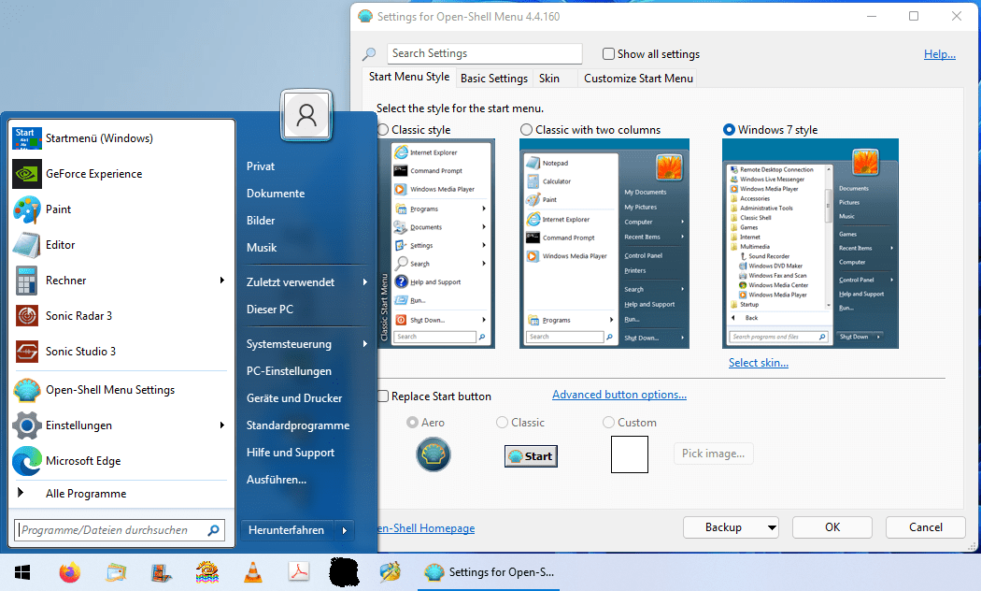Click the OK button
The image size is (981, 591).
click(832, 527)
